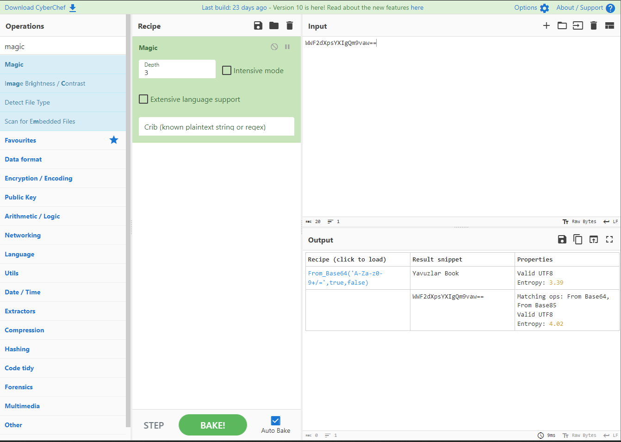Screen dimensions: 621x442
Task: Load the From_Base64 recipe link
Action: [x=345, y=278]
